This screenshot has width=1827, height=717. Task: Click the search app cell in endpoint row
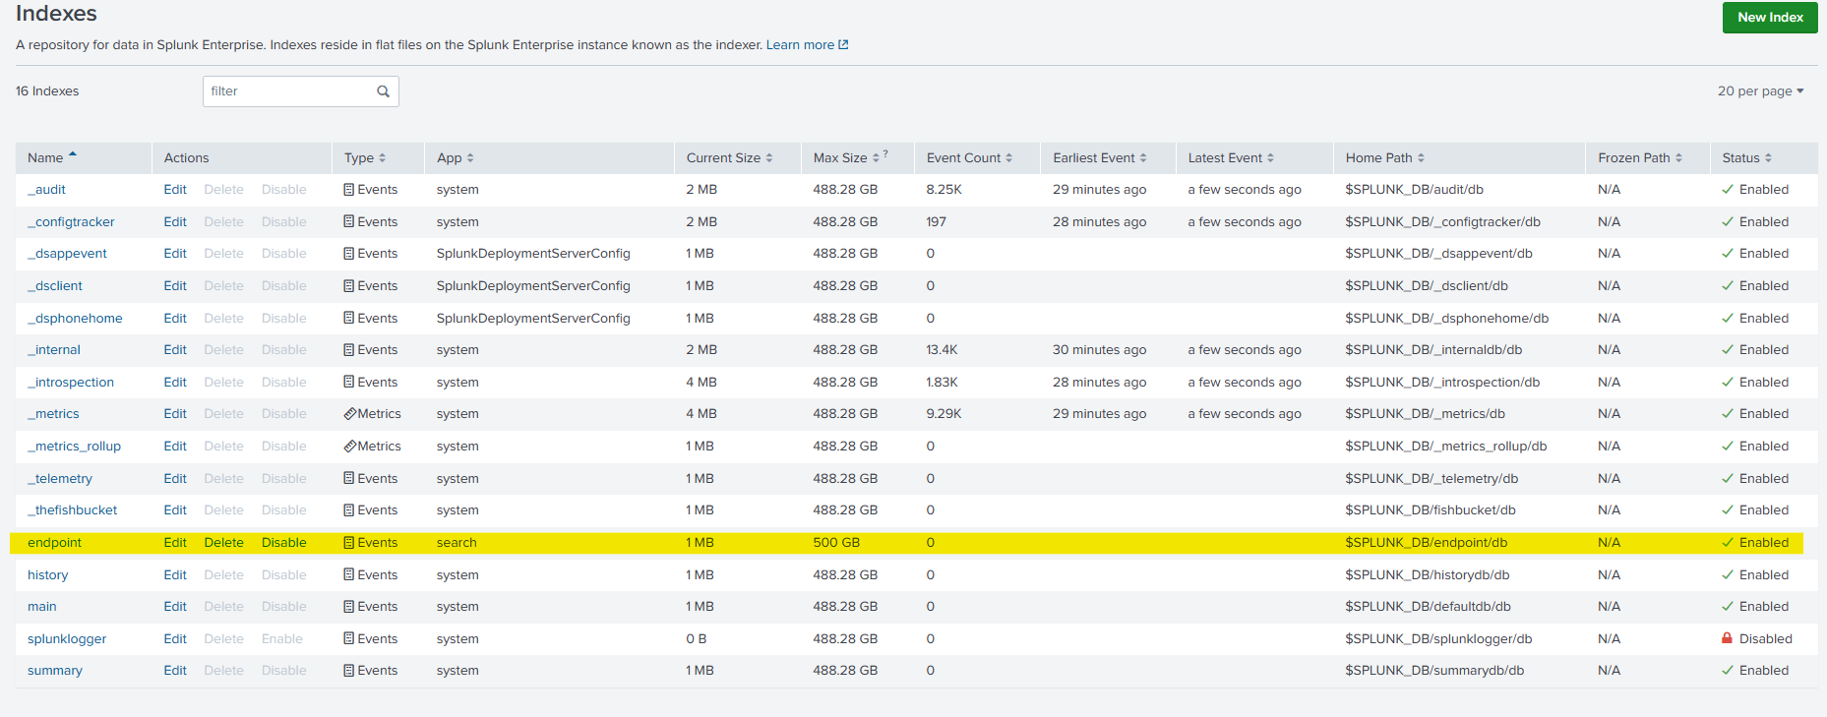point(457,543)
